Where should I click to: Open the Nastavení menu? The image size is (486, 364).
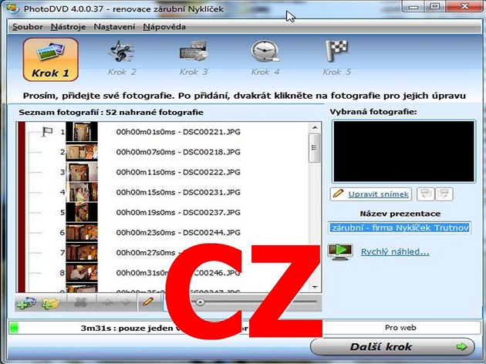tap(114, 27)
